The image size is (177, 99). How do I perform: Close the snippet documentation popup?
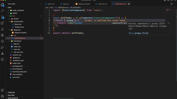[x=168, y=23]
